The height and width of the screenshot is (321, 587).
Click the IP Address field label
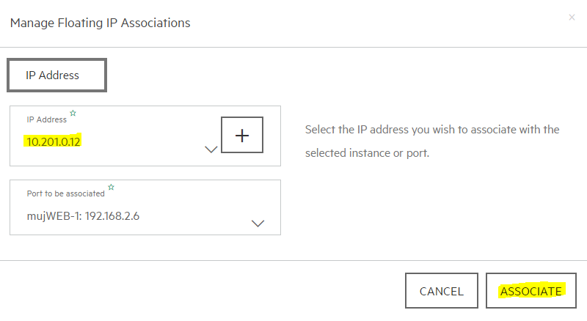(46, 119)
